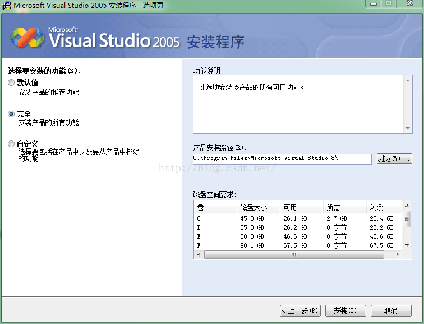The height and width of the screenshot is (324, 424).
Task: Click the 安装(I) install button
Action: [x=345, y=311]
